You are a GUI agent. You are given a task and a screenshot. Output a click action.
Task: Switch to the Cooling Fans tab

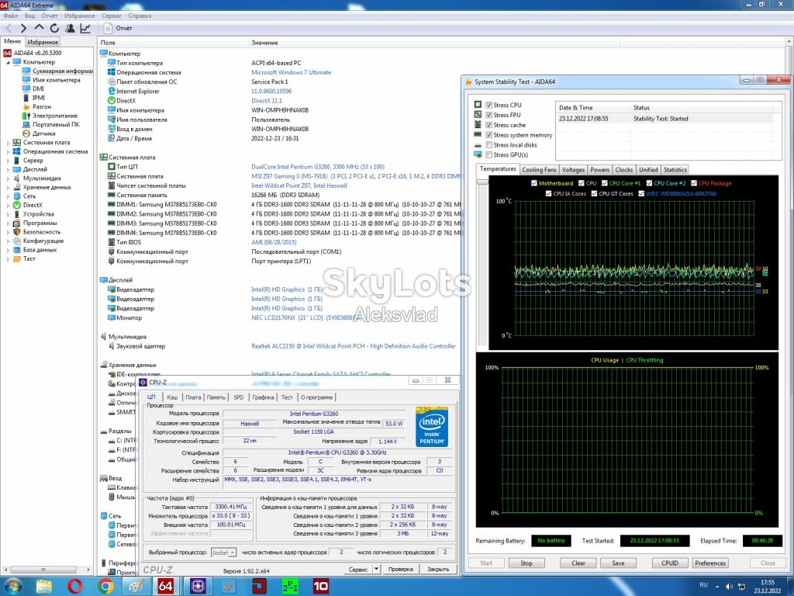point(539,170)
